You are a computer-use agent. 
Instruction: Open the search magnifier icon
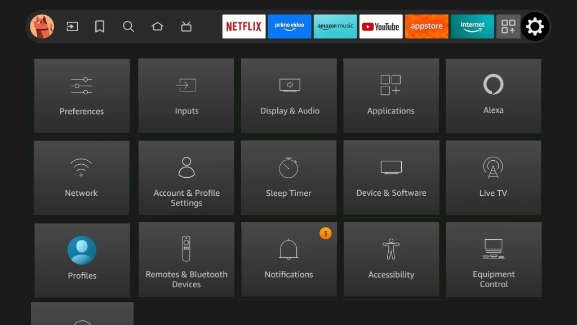click(128, 27)
